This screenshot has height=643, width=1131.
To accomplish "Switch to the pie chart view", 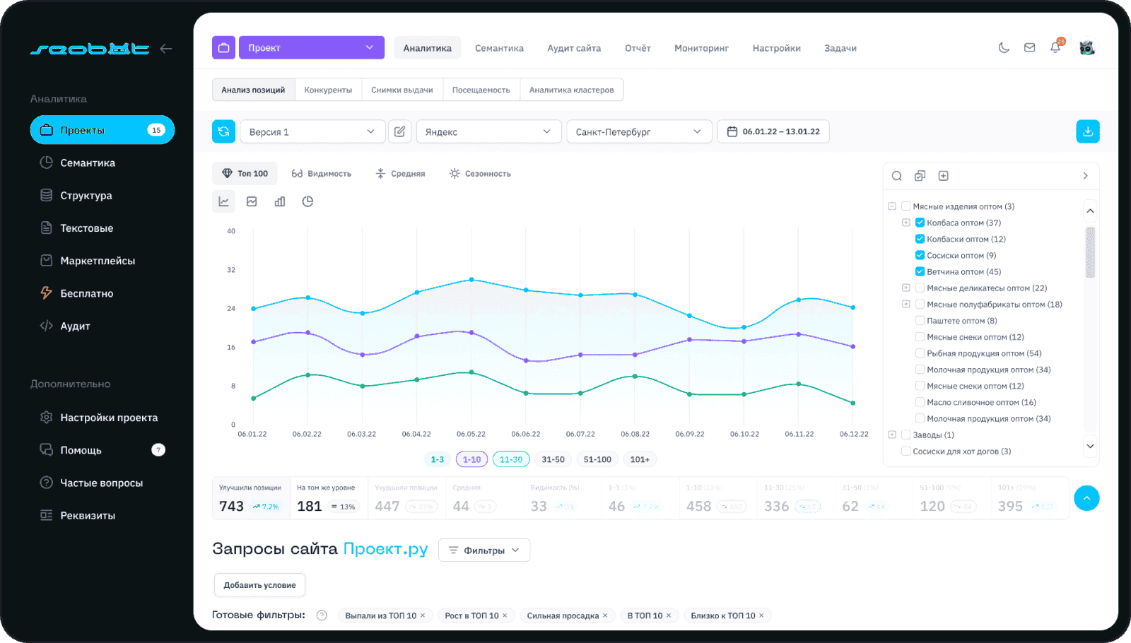I will coord(307,201).
